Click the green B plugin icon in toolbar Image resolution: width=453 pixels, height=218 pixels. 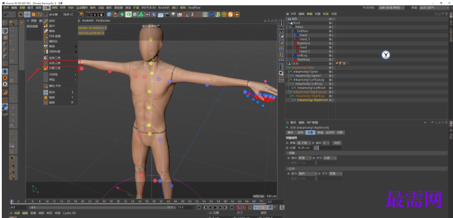point(218,14)
